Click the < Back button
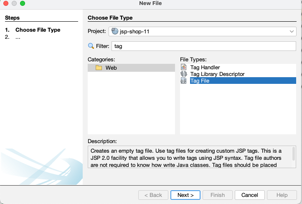This screenshot has width=302, height=204. tap(153, 195)
